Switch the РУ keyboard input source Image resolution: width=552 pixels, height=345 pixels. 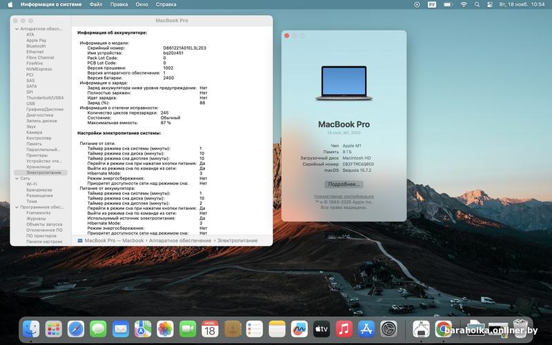[x=433, y=4]
